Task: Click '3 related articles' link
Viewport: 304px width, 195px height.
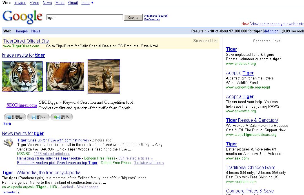Action: click(149, 163)
